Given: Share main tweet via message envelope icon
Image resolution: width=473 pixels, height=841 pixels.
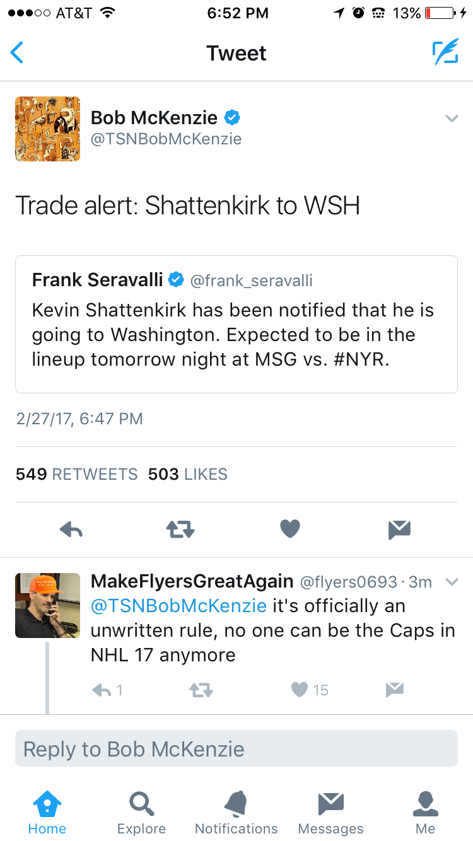Looking at the screenshot, I should point(400,530).
